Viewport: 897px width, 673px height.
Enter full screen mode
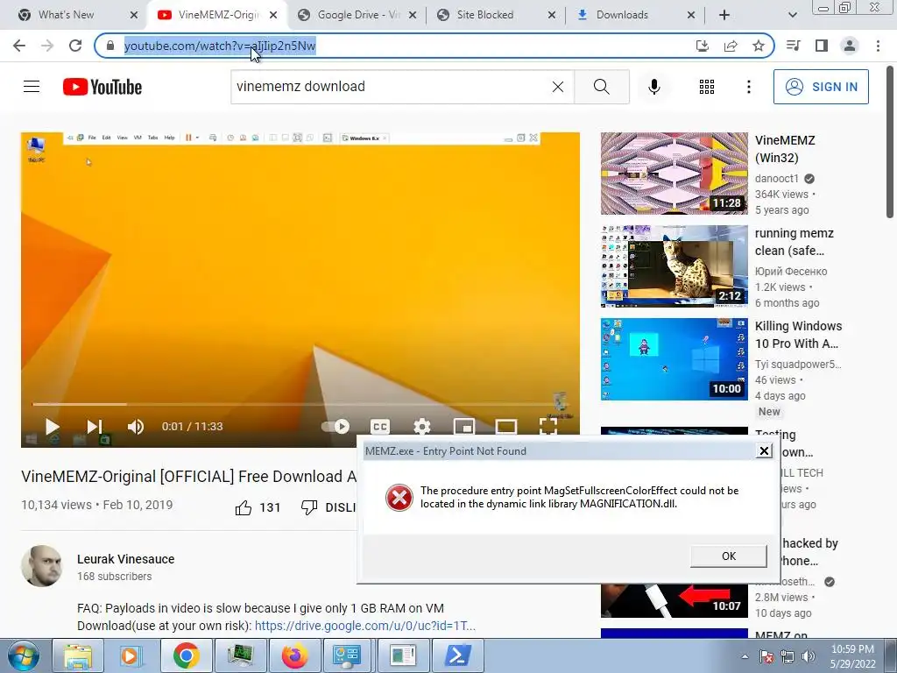tap(548, 427)
